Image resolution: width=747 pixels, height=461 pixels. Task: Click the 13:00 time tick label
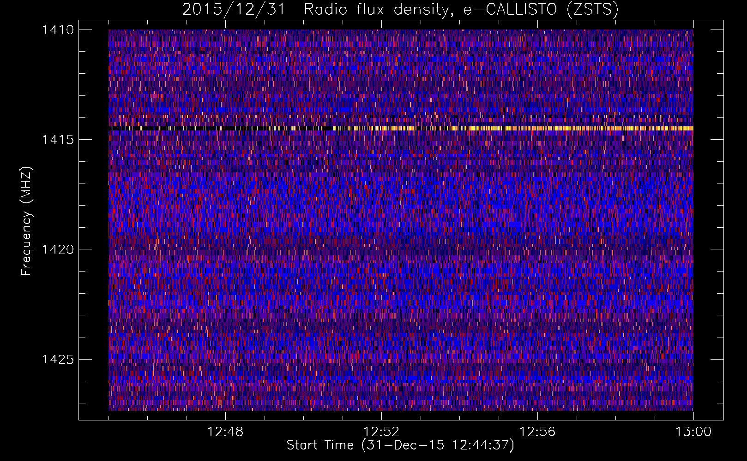click(x=693, y=432)
